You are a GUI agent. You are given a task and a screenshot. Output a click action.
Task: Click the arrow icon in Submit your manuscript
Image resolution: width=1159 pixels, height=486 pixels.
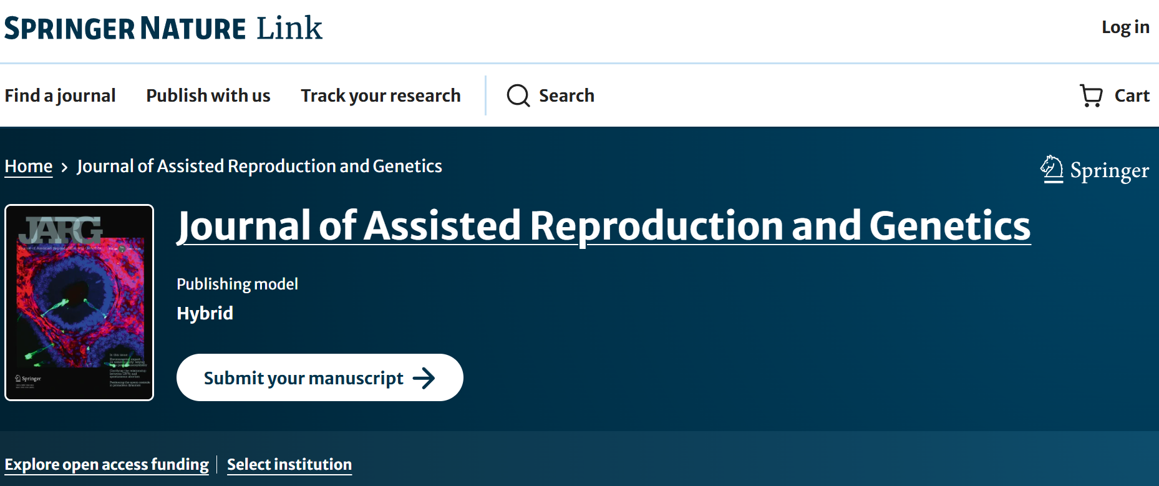click(x=424, y=378)
